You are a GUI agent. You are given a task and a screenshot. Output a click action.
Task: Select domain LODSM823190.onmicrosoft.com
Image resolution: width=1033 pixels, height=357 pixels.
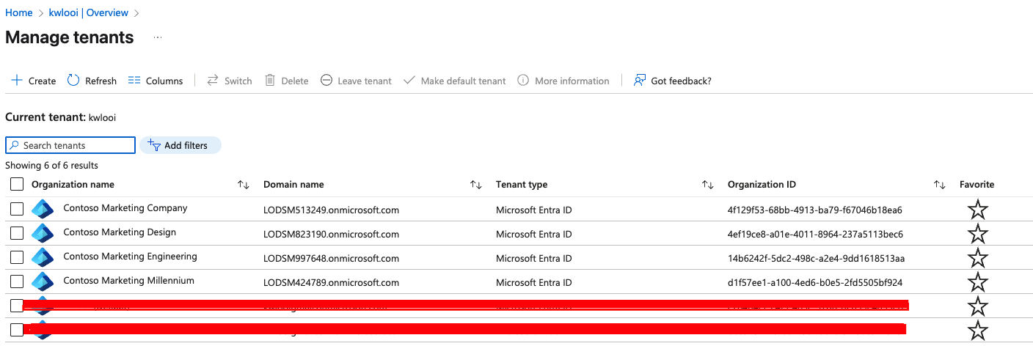tap(331, 235)
